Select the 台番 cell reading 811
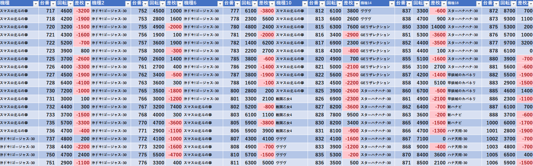The width and height of the screenshot is (533, 166). 232,163
